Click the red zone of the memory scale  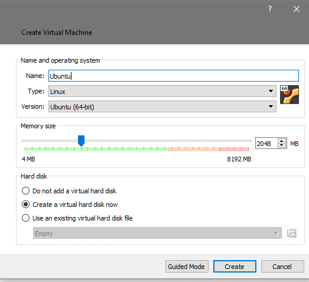234,149
